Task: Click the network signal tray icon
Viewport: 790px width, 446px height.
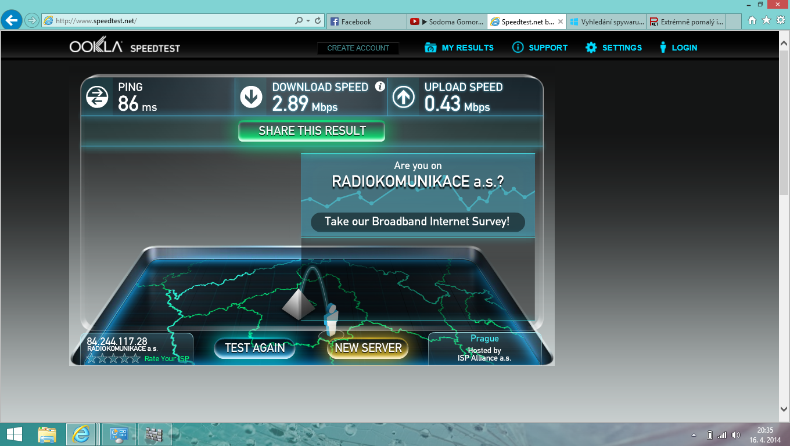Action: 722,435
